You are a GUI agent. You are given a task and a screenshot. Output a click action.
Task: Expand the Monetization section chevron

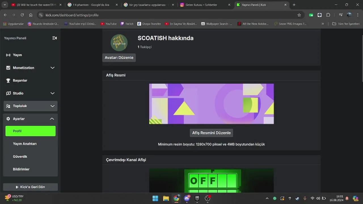click(52, 68)
